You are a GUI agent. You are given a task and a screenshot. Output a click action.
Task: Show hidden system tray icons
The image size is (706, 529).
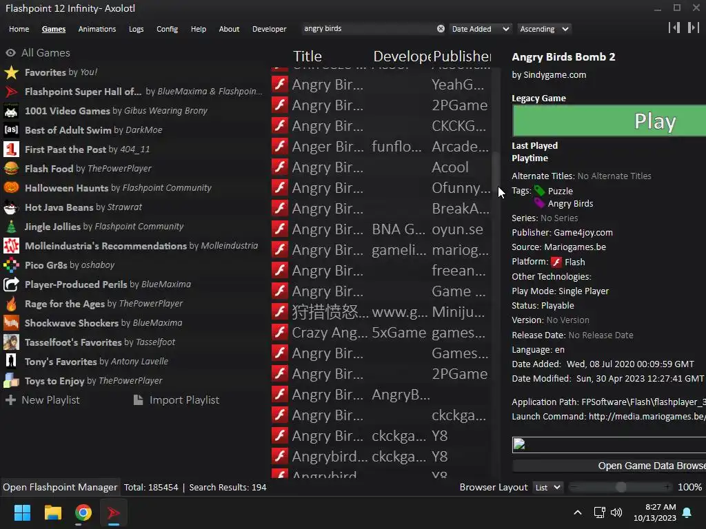click(578, 512)
